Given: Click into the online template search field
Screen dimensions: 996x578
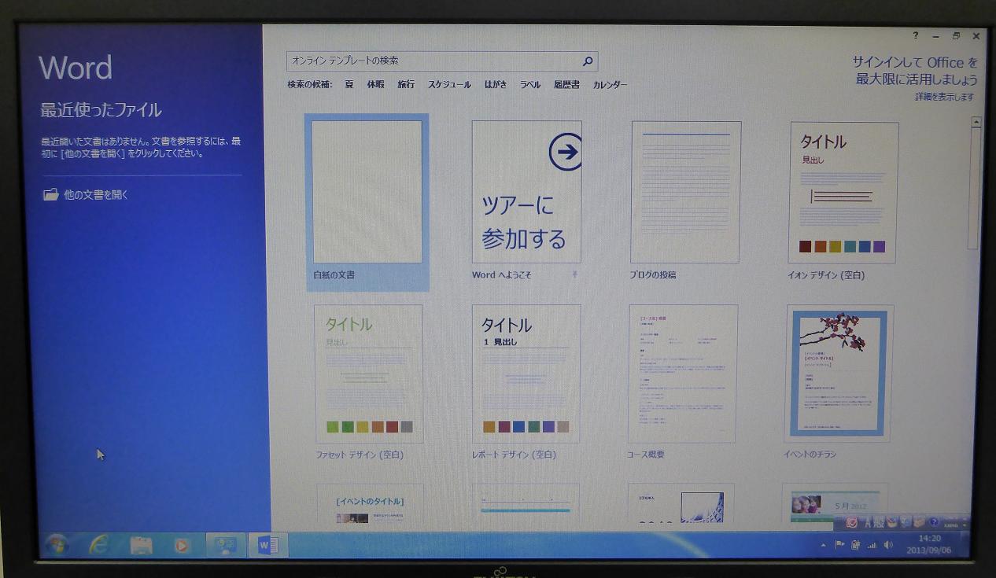Looking at the screenshot, I should tap(433, 61).
